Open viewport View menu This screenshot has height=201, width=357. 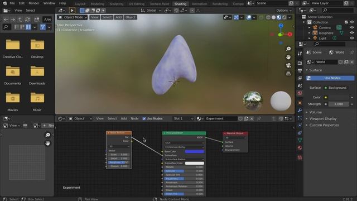[94, 17]
